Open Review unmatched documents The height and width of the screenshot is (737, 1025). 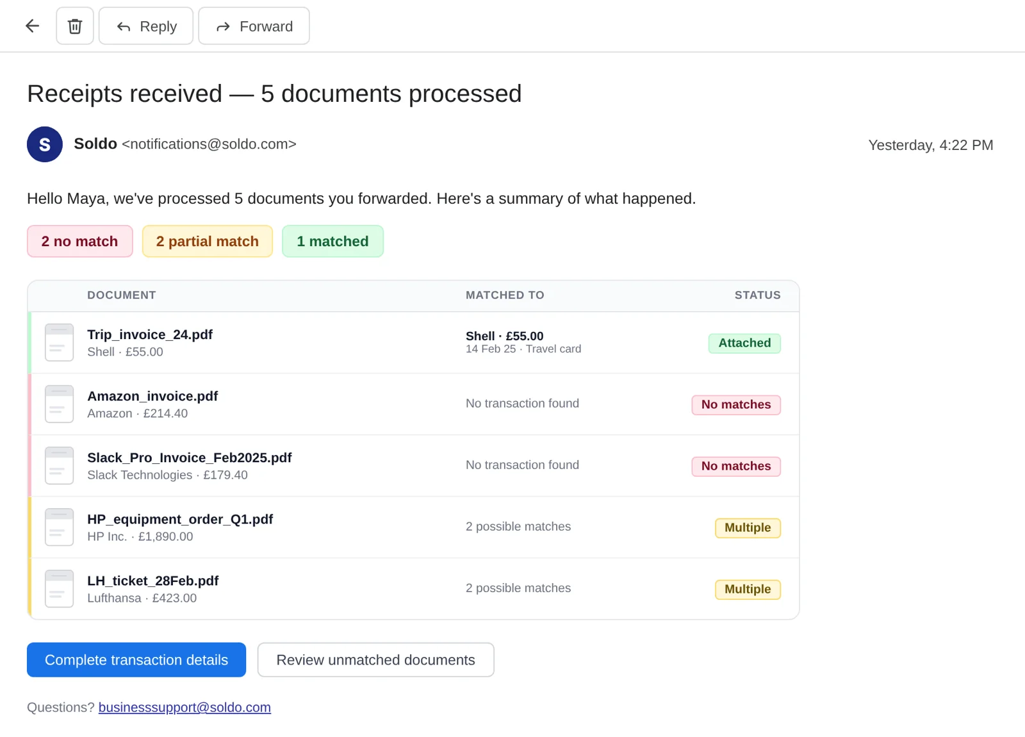tap(375, 659)
